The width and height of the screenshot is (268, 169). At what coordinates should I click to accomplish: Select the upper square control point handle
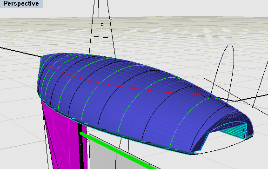[111, 19]
